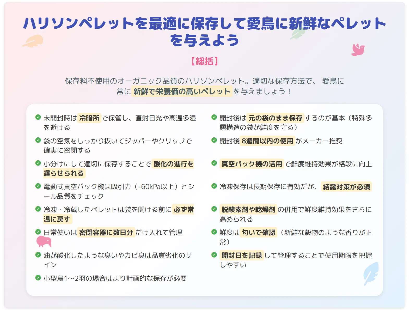Click the blue feather icon in the card

point(371,273)
